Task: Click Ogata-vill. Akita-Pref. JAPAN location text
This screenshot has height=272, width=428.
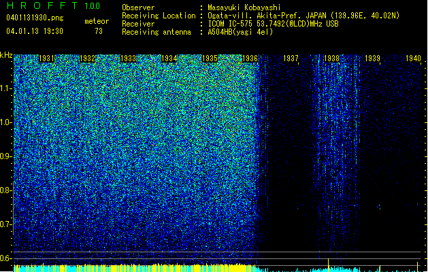Action: pyautogui.click(x=303, y=16)
